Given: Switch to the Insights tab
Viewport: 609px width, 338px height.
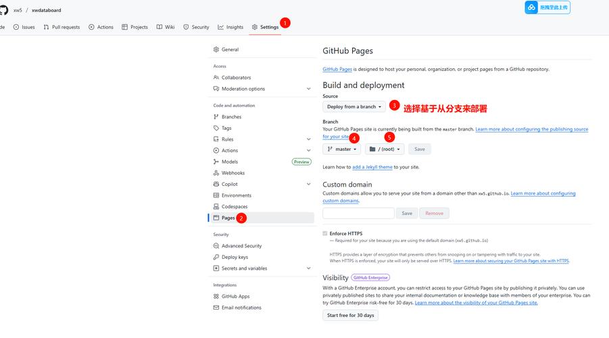Looking at the screenshot, I should point(230,27).
